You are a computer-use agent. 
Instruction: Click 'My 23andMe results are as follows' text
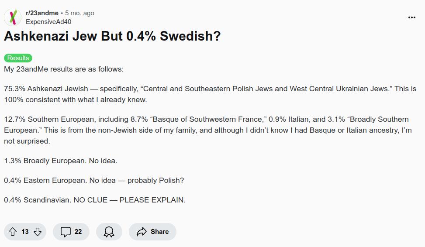64,69
